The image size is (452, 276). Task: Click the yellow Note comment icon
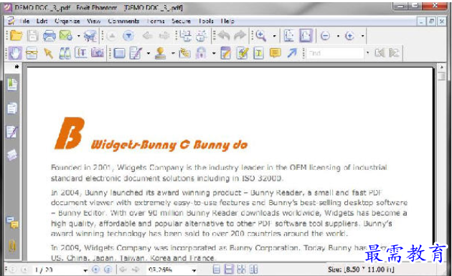point(276,53)
